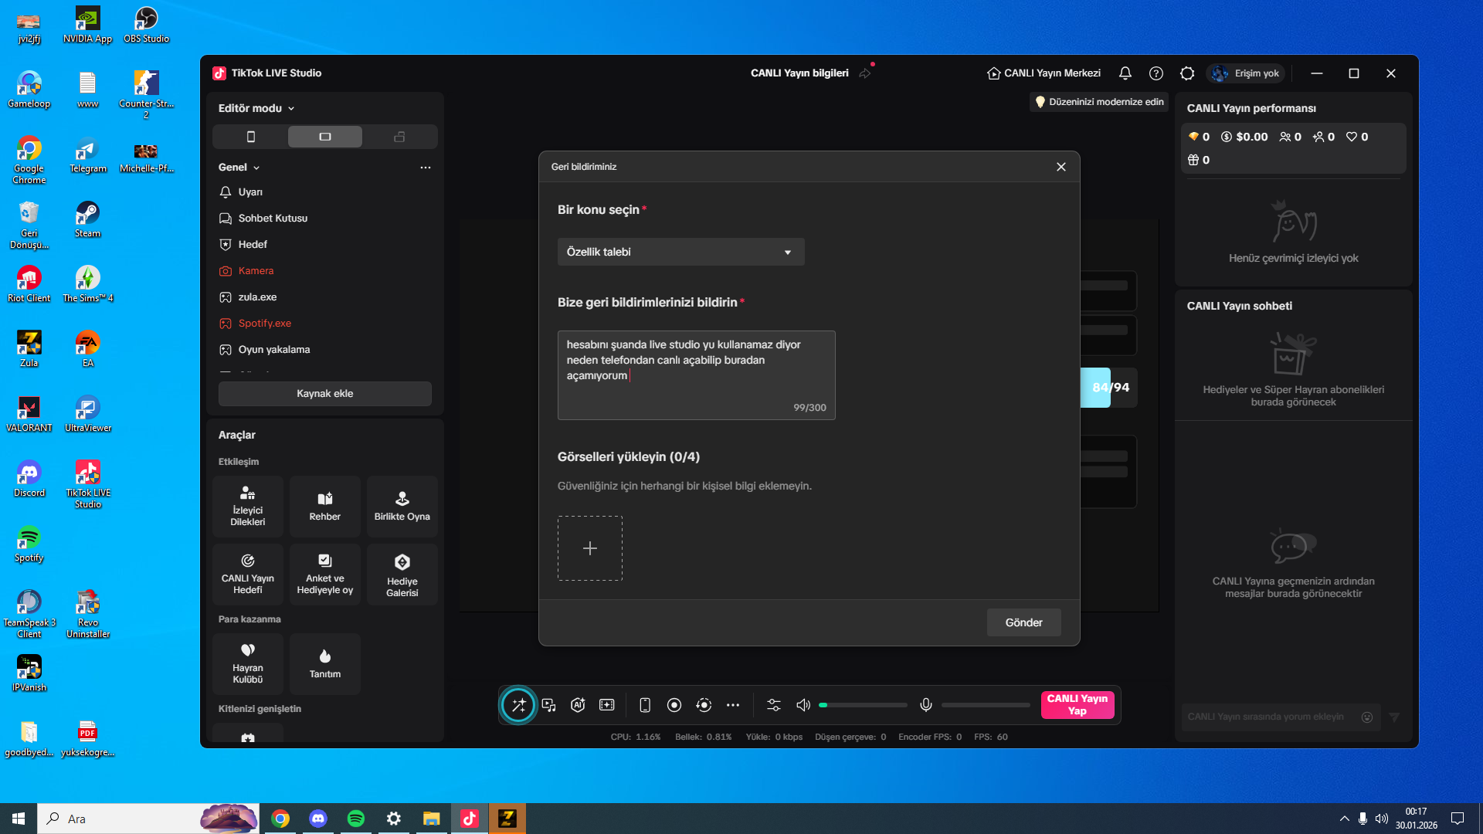Open File Explorer from the taskbar

pyautogui.click(x=431, y=819)
